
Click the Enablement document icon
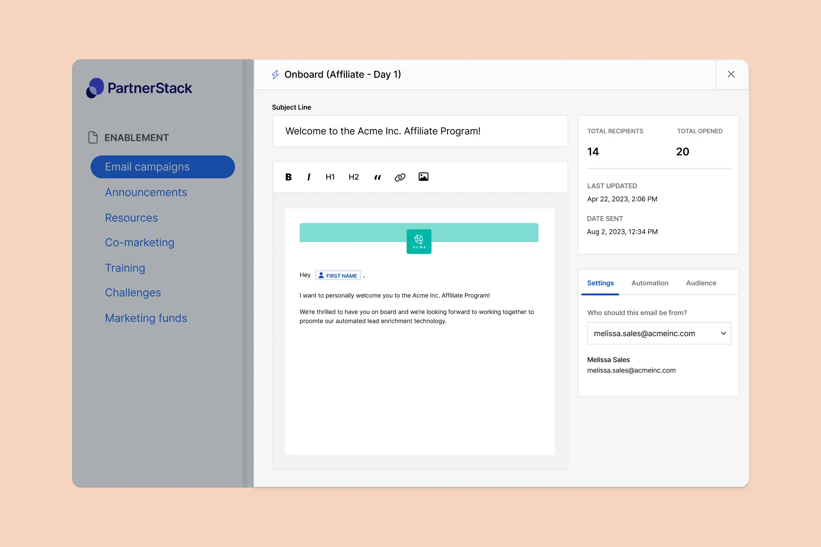click(x=93, y=137)
